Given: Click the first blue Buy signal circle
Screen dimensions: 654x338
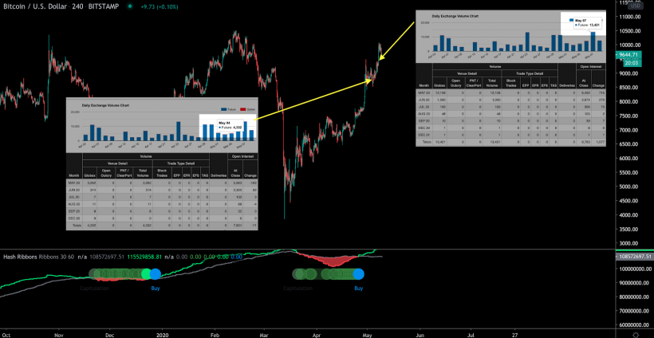Looking at the screenshot, I should click(156, 274).
